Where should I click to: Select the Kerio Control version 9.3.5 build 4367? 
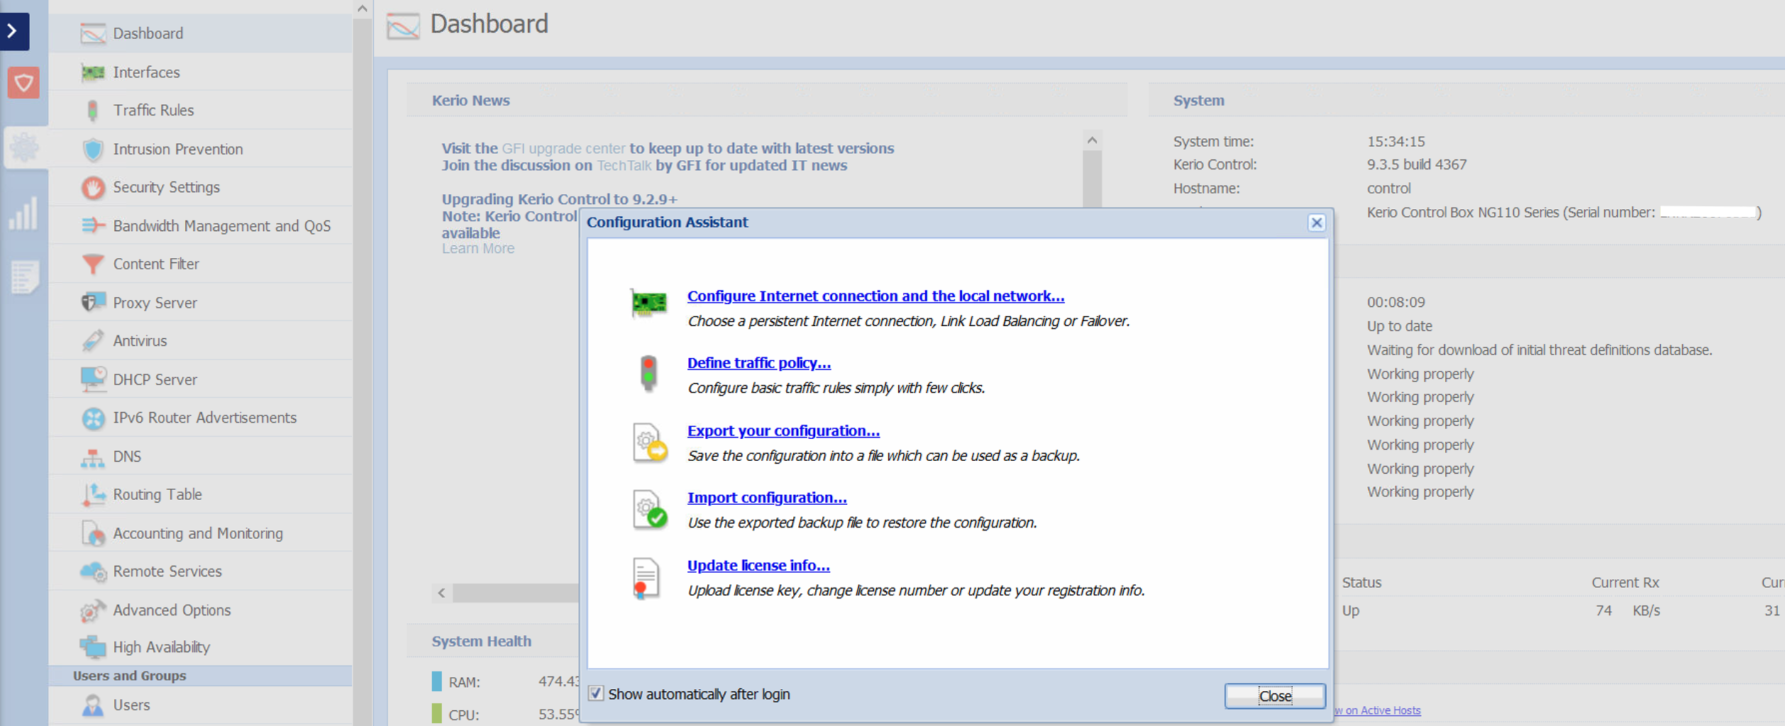click(1417, 164)
